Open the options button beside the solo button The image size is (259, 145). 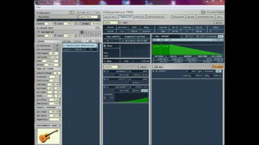click(98, 41)
